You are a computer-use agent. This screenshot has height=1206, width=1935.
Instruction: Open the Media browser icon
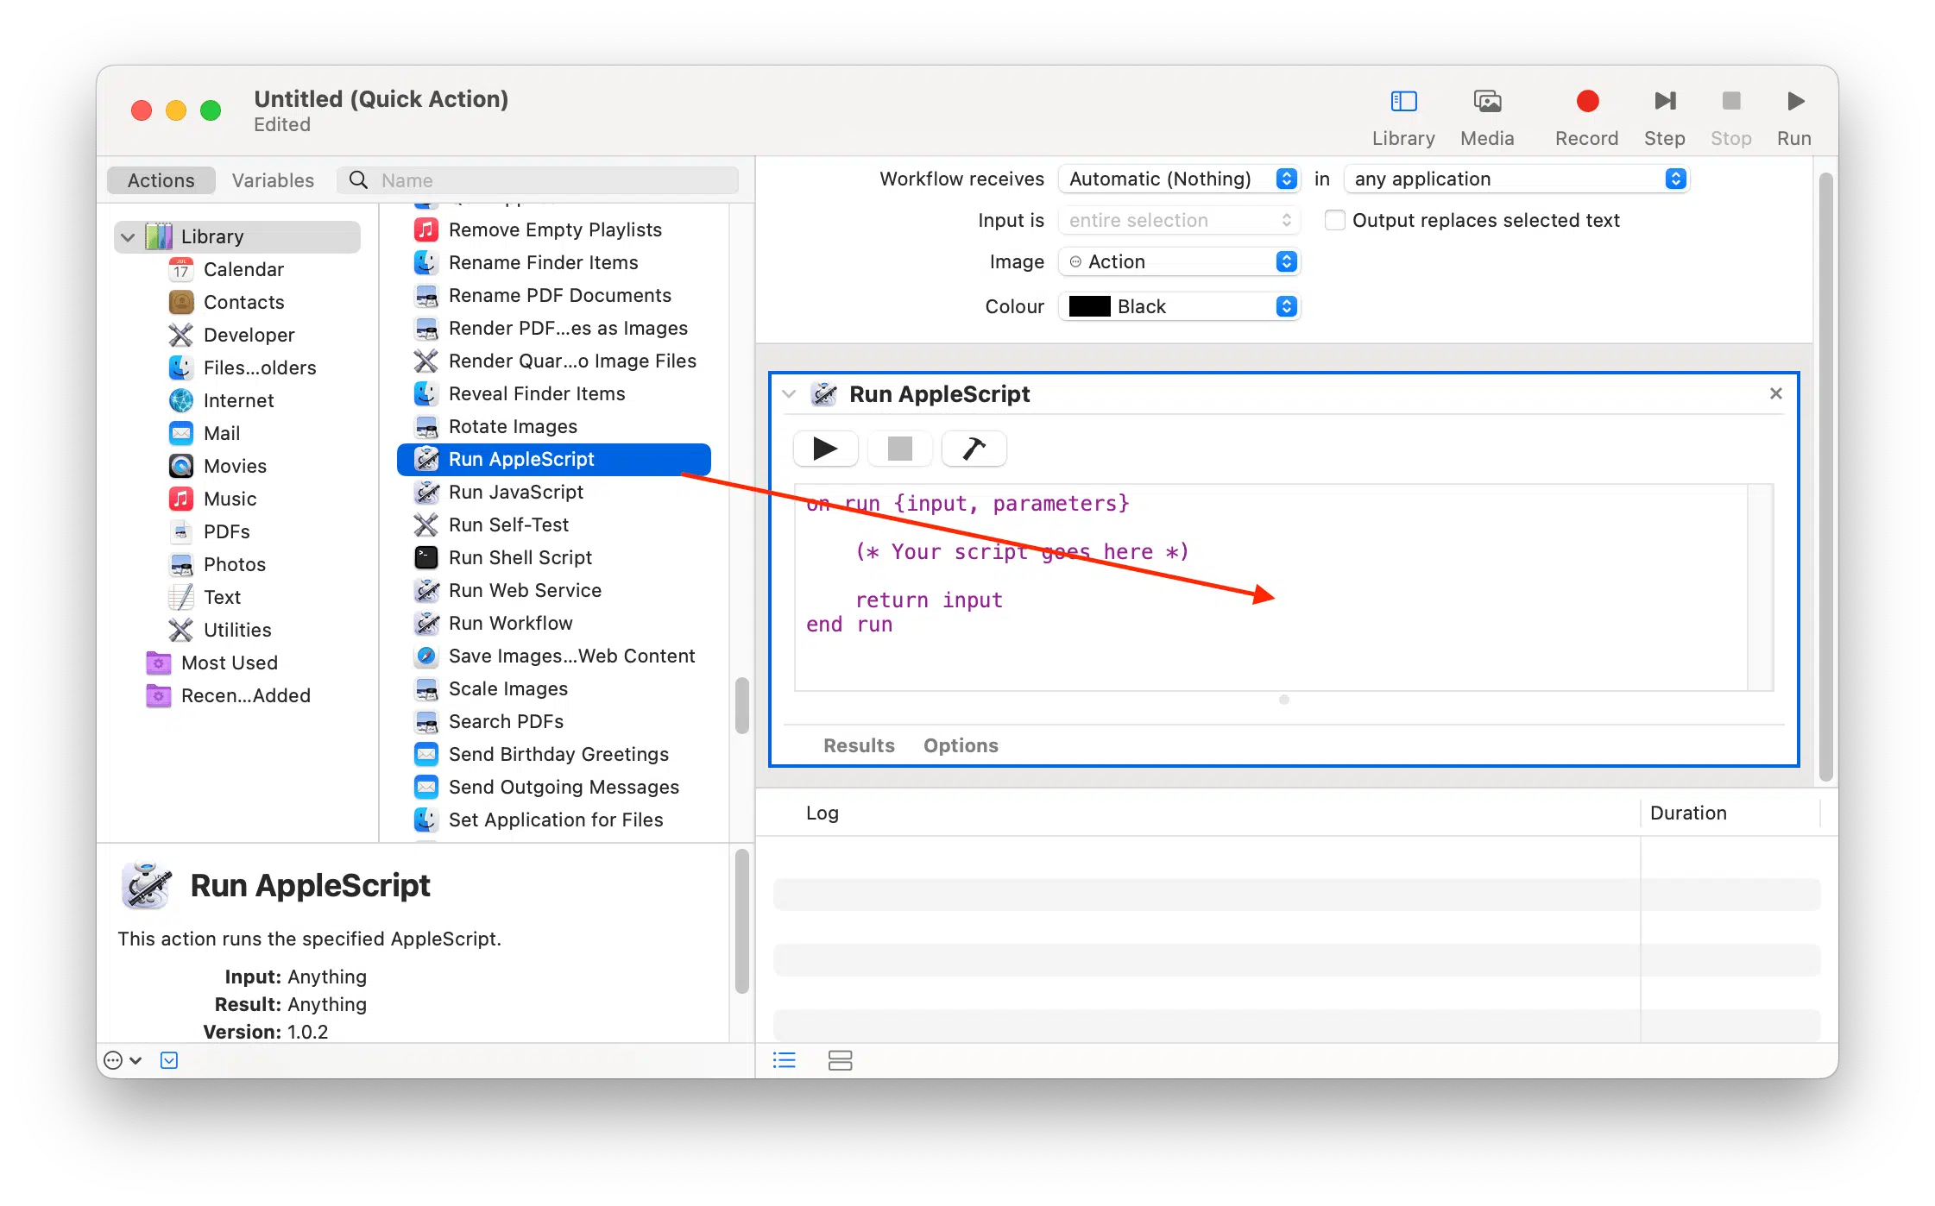pyautogui.click(x=1487, y=102)
